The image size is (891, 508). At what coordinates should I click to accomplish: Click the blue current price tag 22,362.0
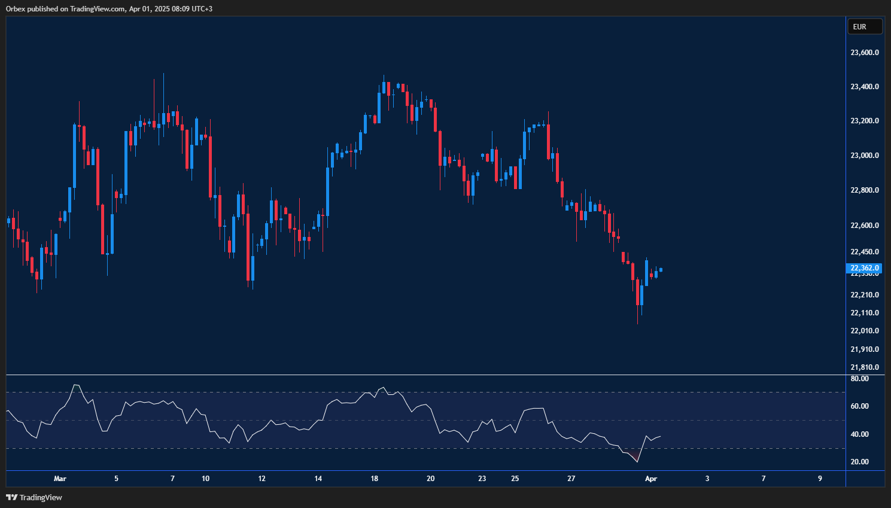864,269
